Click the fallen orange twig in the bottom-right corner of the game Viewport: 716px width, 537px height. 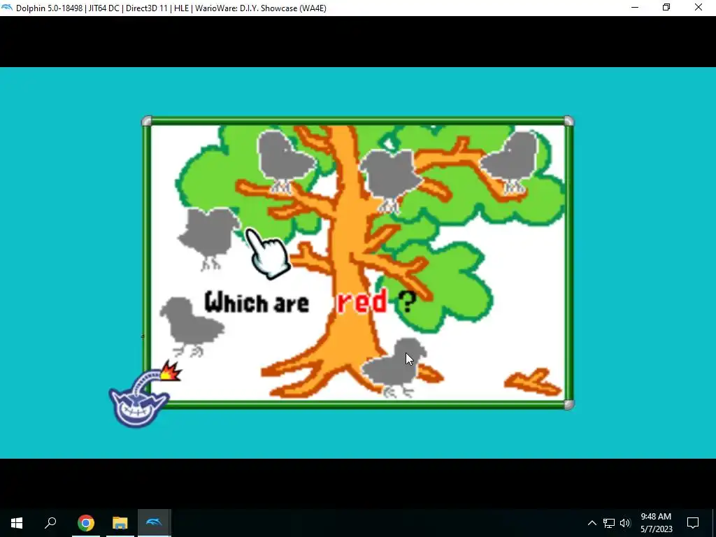coord(532,382)
